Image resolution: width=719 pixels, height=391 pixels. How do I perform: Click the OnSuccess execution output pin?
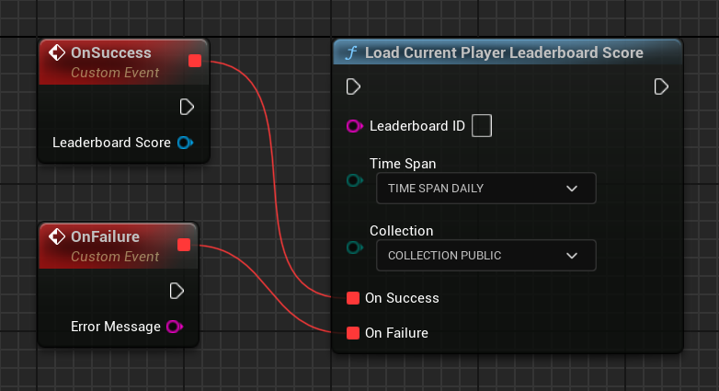point(187,107)
